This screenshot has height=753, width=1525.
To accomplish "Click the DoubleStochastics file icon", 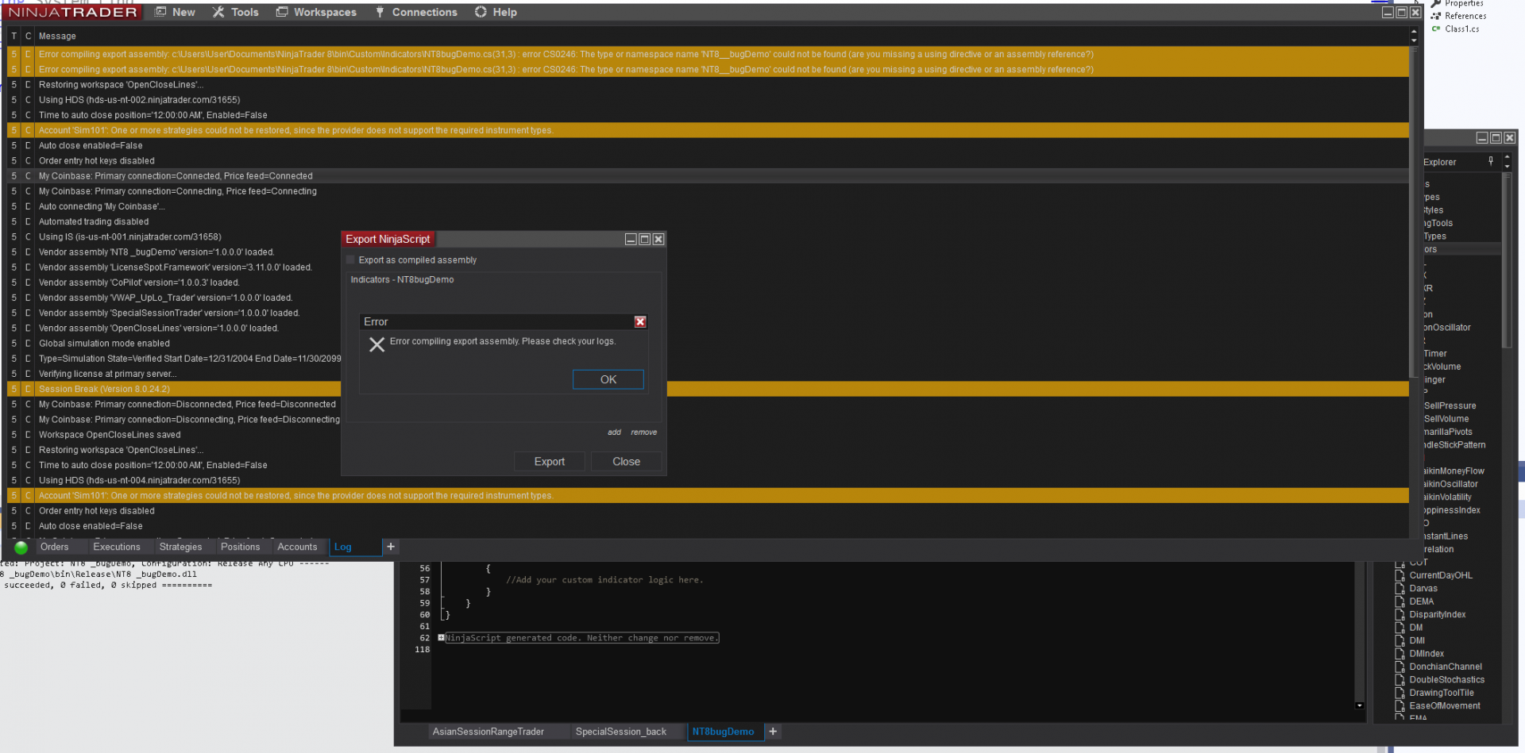I will [x=1400, y=680].
